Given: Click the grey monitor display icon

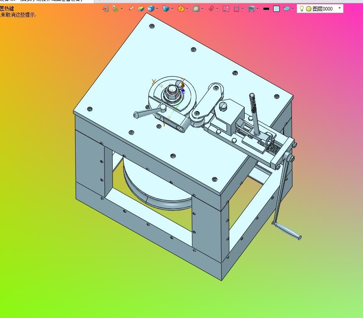Looking at the screenshot, I should [x=251, y=9].
